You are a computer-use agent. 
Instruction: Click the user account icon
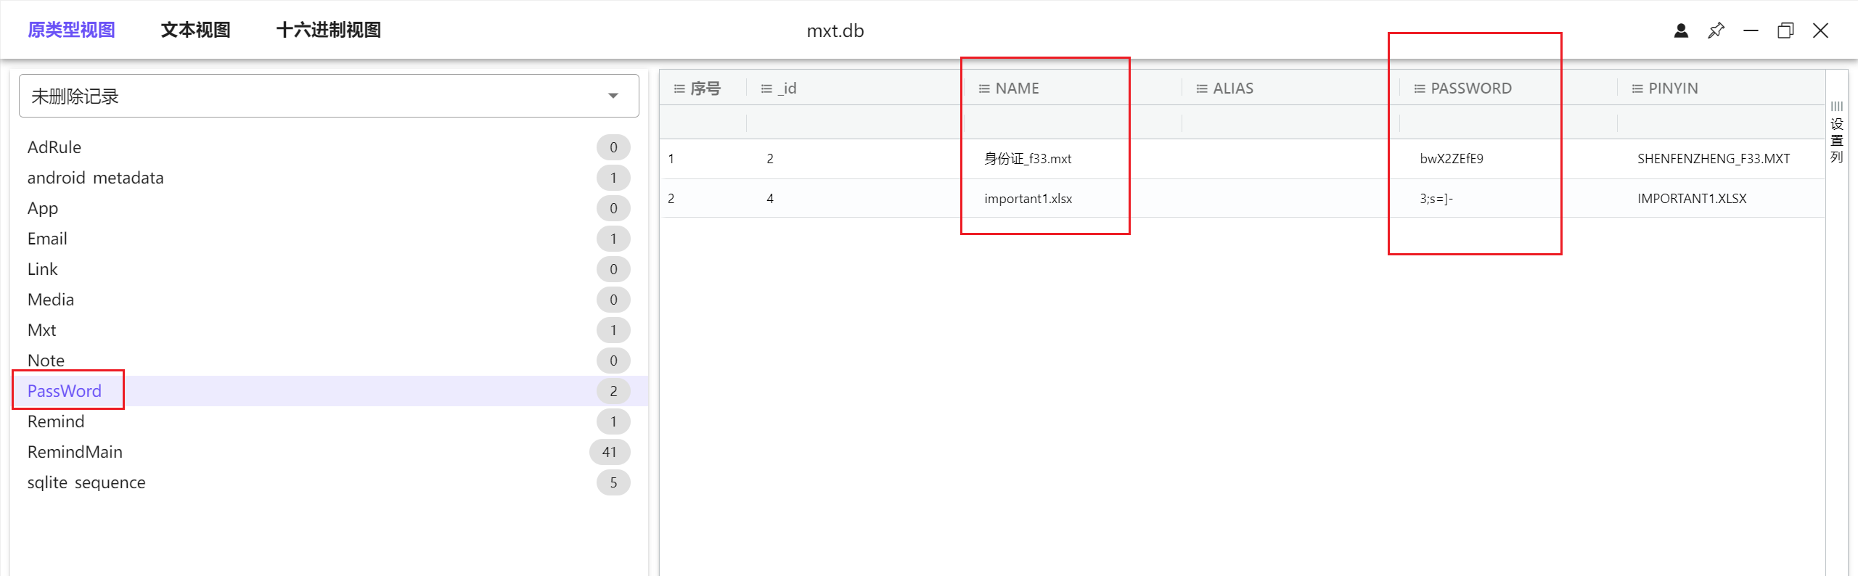click(1681, 30)
